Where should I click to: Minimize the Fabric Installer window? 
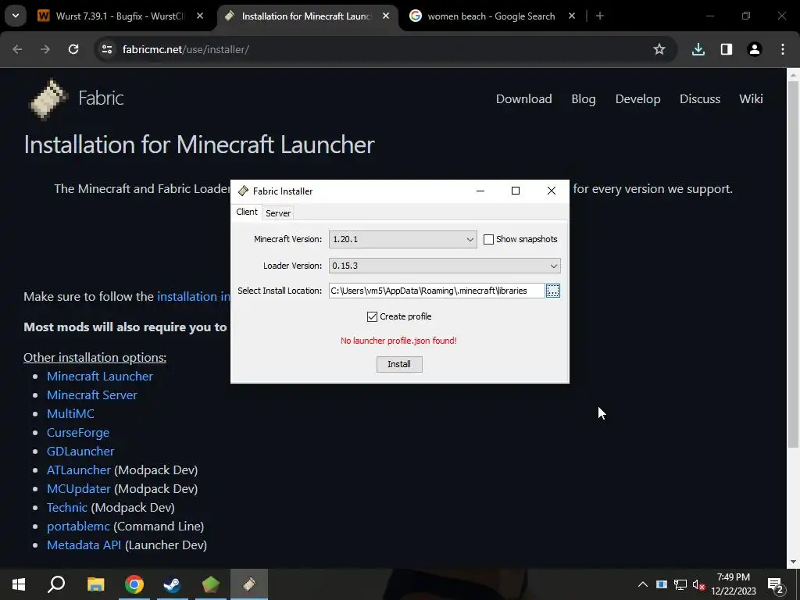[480, 191]
